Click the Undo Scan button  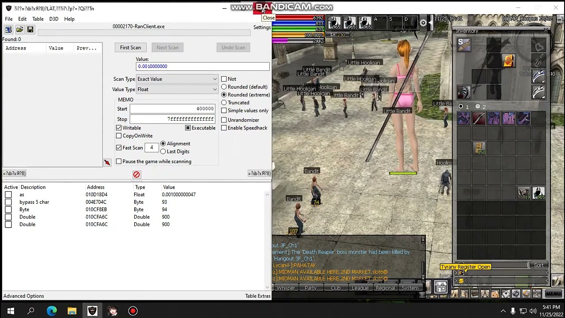pos(233,48)
